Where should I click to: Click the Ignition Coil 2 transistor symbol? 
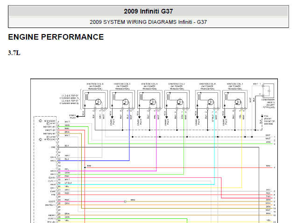tap(180, 102)
